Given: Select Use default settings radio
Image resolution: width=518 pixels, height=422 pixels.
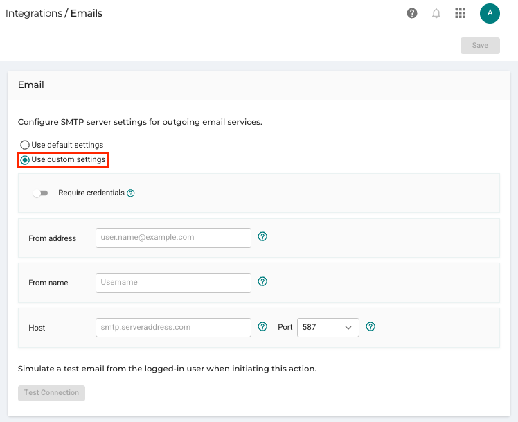Looking at the screenshot, I should click(x=25, y=145).
